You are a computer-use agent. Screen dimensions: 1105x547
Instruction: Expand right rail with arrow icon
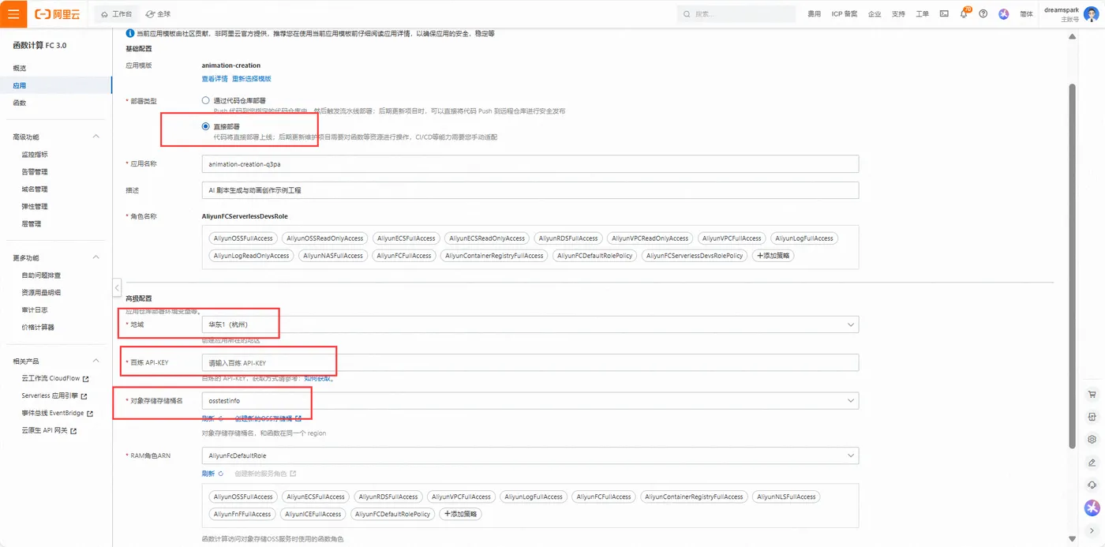coord(1092,530)
